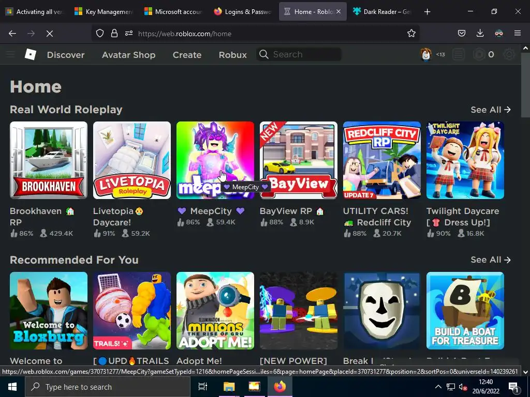
Task: Open the Create menu item
Action: pos(187,55)
